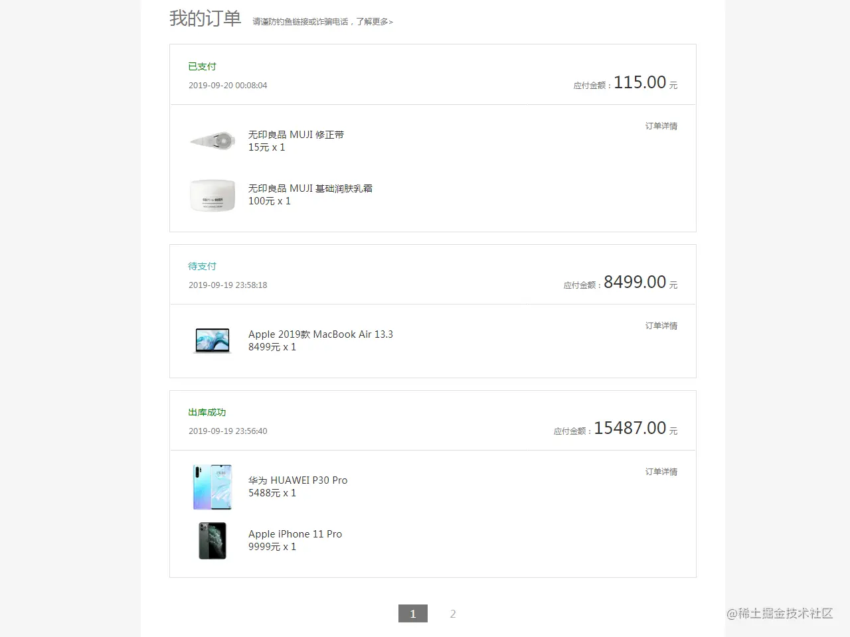Screen dimensions: 850x637
Task: Click the current page 1 button
Action: point(412,614)
